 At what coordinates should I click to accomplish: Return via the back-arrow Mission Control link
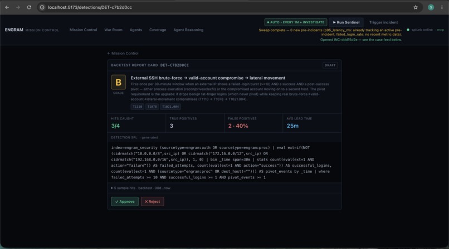123,53
